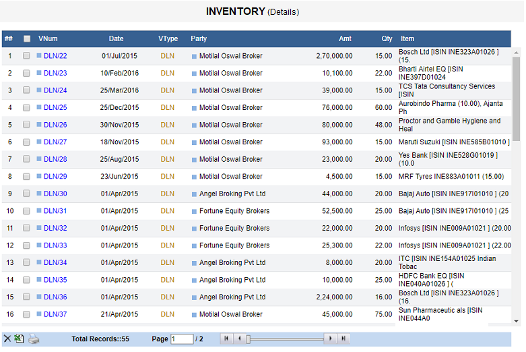The image size is (526, 352).
Task: Check the box for row DLN/36
Action: pos(26,297)
